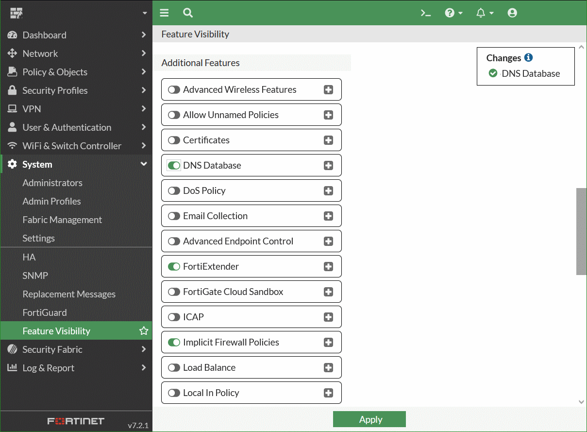Click the Fortinet logo at the bottom
Image resolution: width=587 pixels, height=432 pixels.
pos(76,421)
